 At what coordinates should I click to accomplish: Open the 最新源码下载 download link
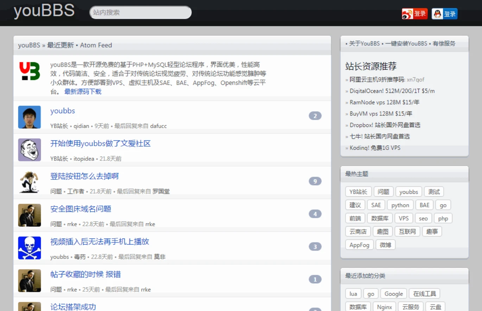(83, 92)
